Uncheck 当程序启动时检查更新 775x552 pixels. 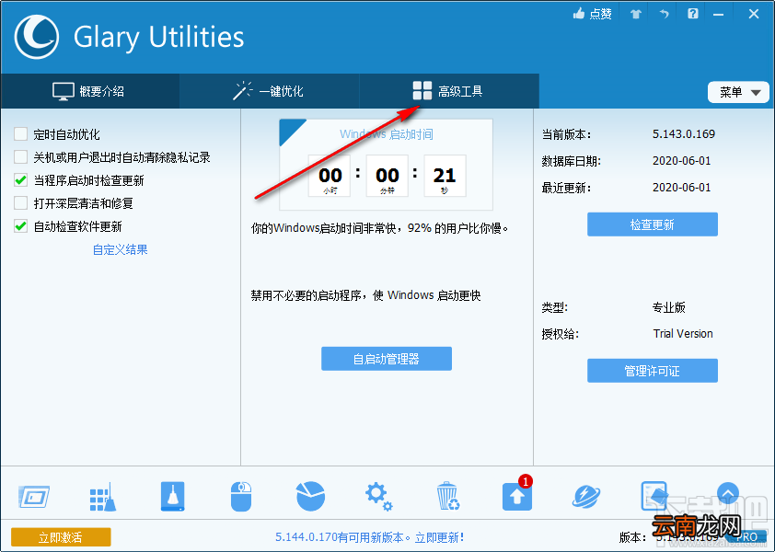pos(21,180)
